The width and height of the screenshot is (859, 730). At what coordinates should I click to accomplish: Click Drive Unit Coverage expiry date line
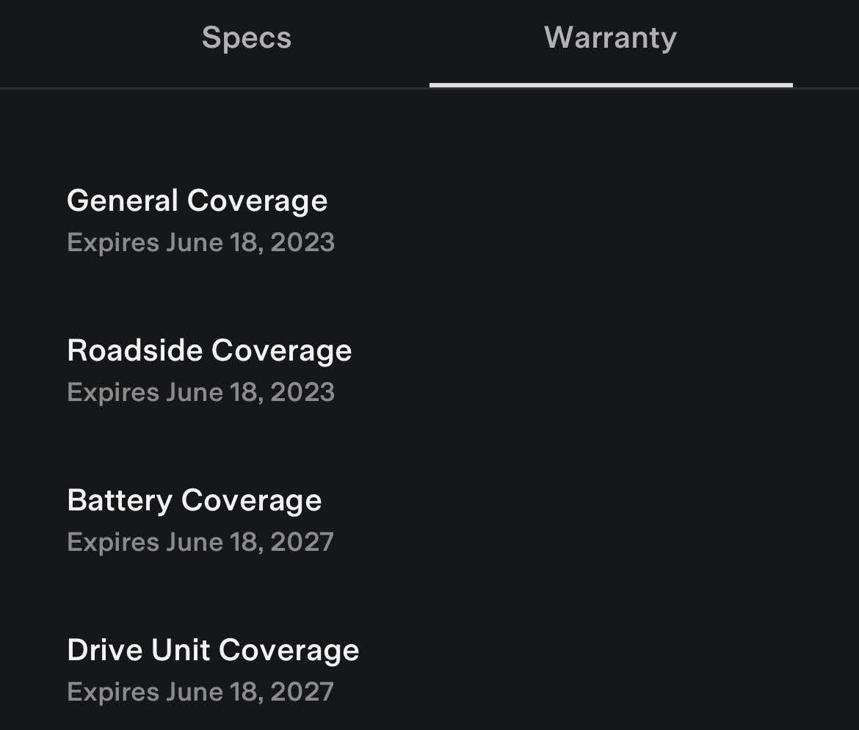pos(200,692)
